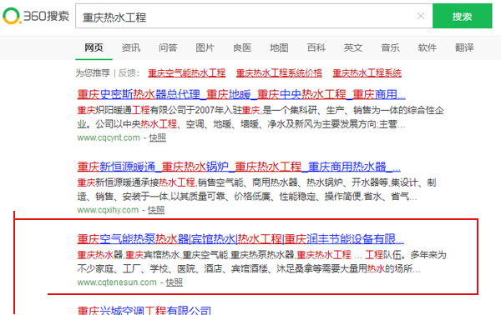
Task: Open suggested search 重庆热水工程系统价格
Action: 279,73
